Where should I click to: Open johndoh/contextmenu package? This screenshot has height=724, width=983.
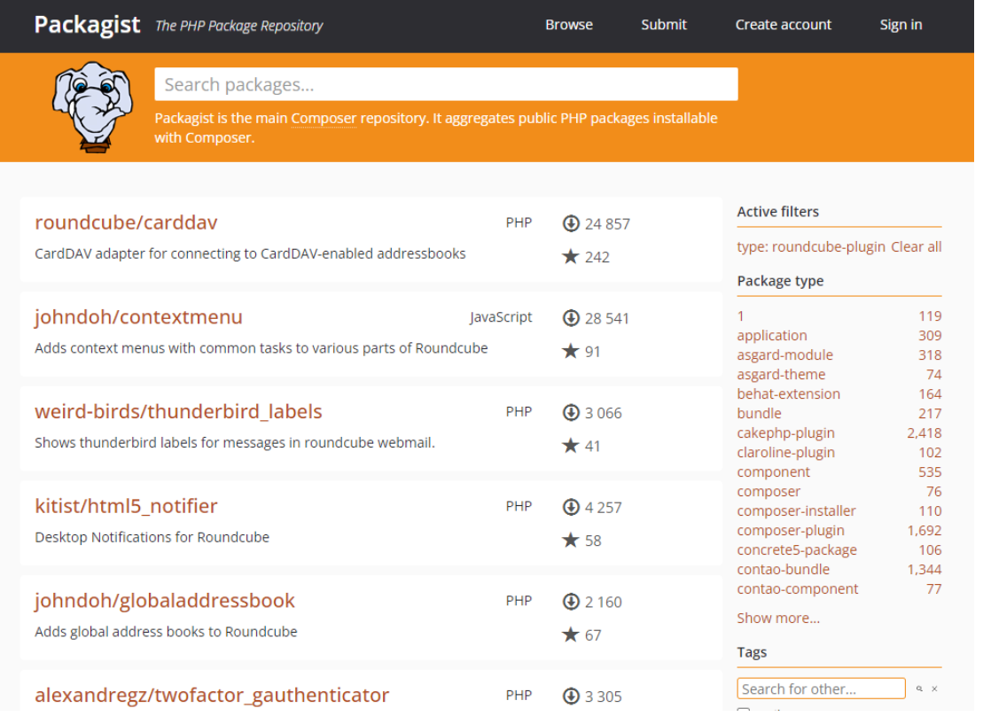click(138, 317)
